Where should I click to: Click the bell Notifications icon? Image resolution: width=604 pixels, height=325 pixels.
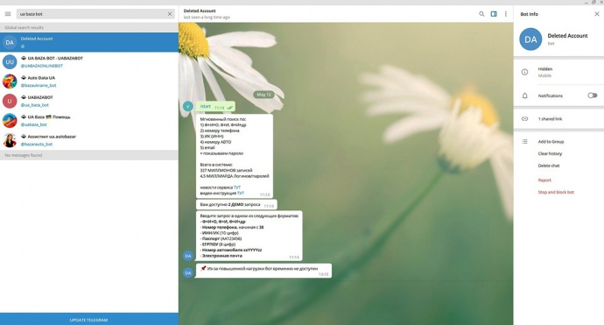[x=524, y=95]
